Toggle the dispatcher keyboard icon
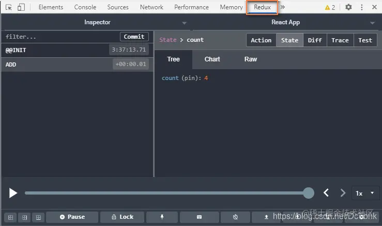The width and height of the screenshot is (382, 226). 200,217
